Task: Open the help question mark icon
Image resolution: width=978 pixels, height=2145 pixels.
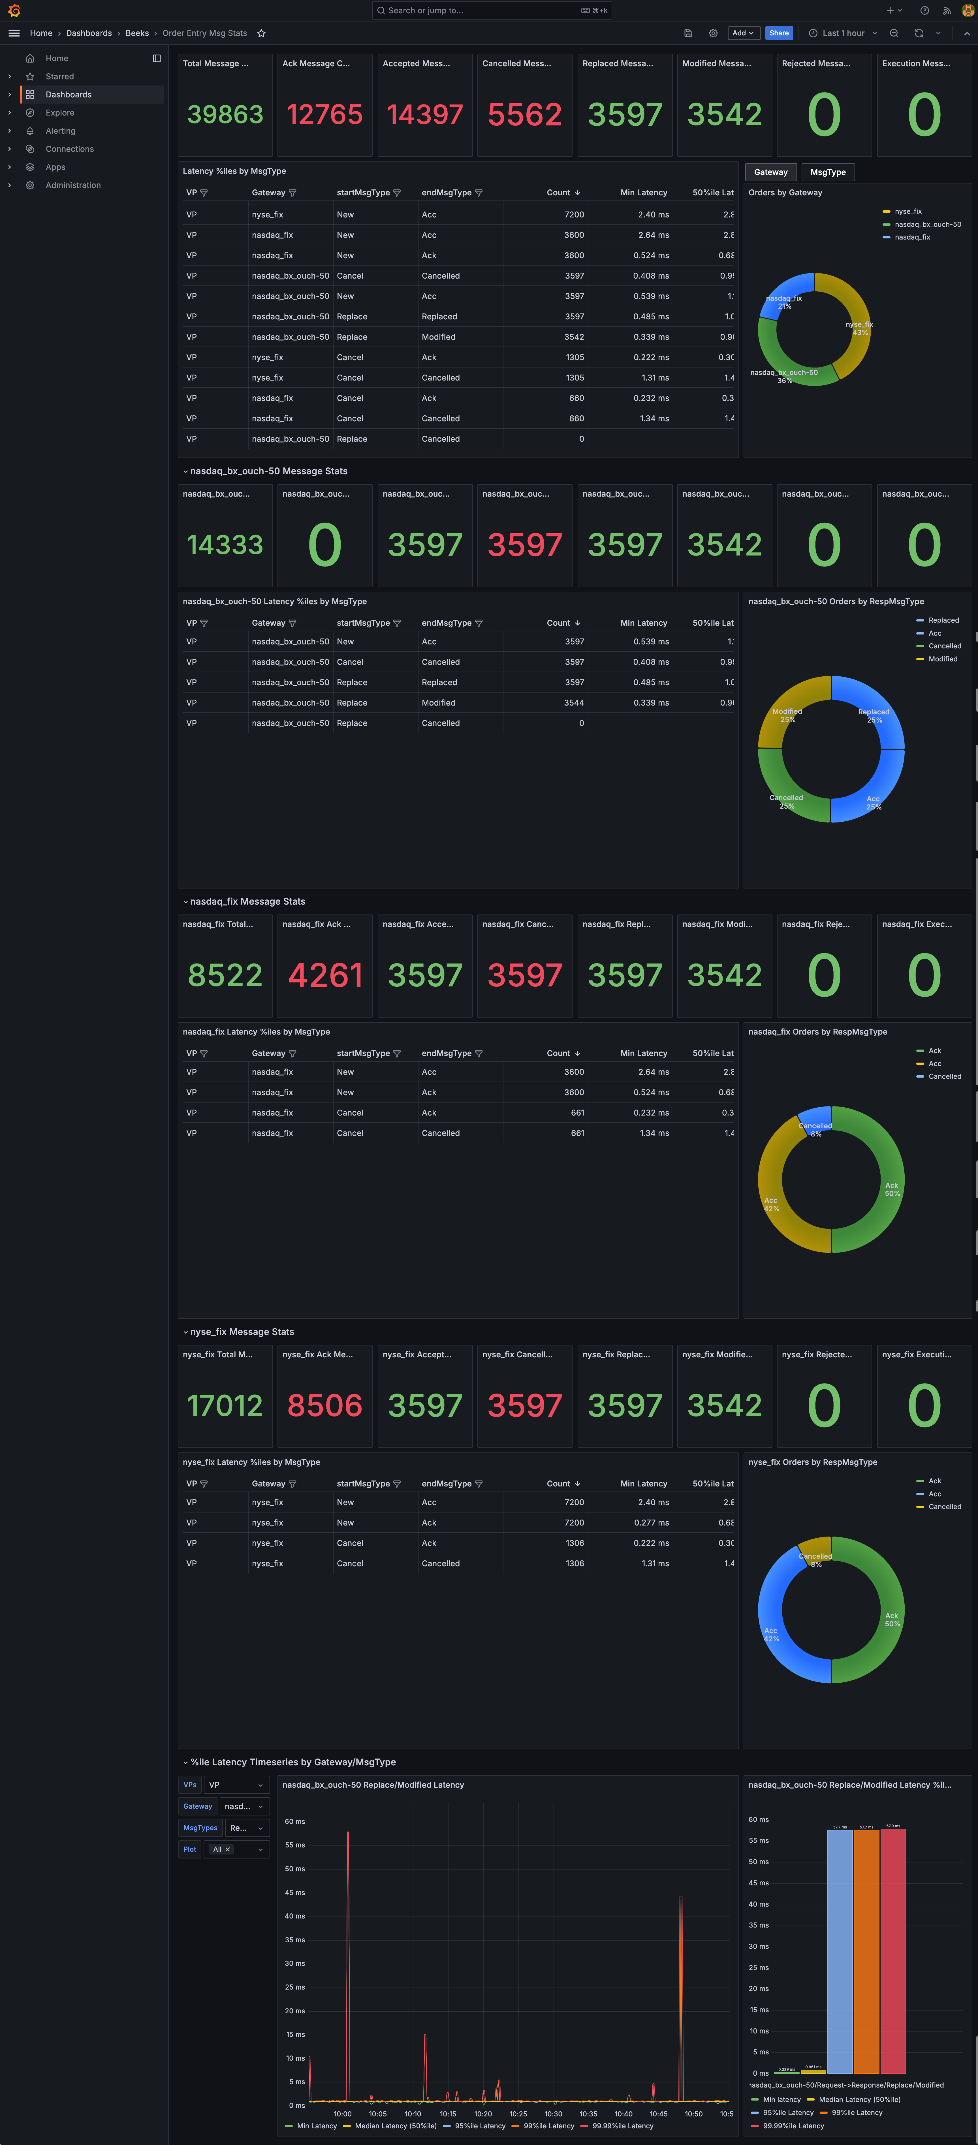Action: [x=925, y=11]
